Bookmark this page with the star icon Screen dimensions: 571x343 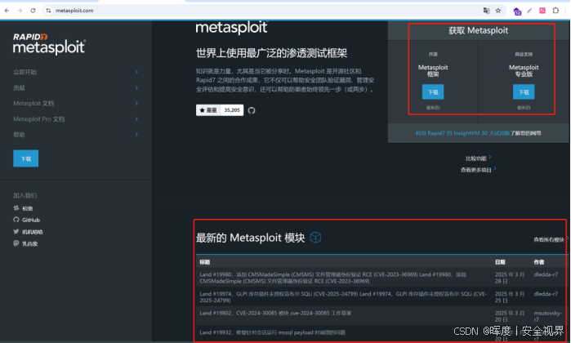(498, 11)
